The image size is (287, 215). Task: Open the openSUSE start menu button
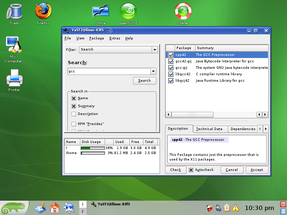(14, 208)
